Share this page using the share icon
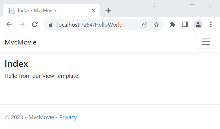Screen dimensions: 220x129 click(144, 25)
